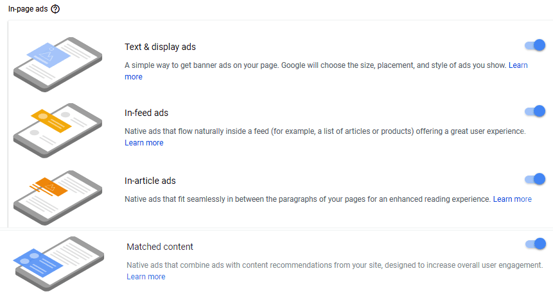Turn off the In-feed ads switch
The image size is (553, 296).
click(535, 111)
